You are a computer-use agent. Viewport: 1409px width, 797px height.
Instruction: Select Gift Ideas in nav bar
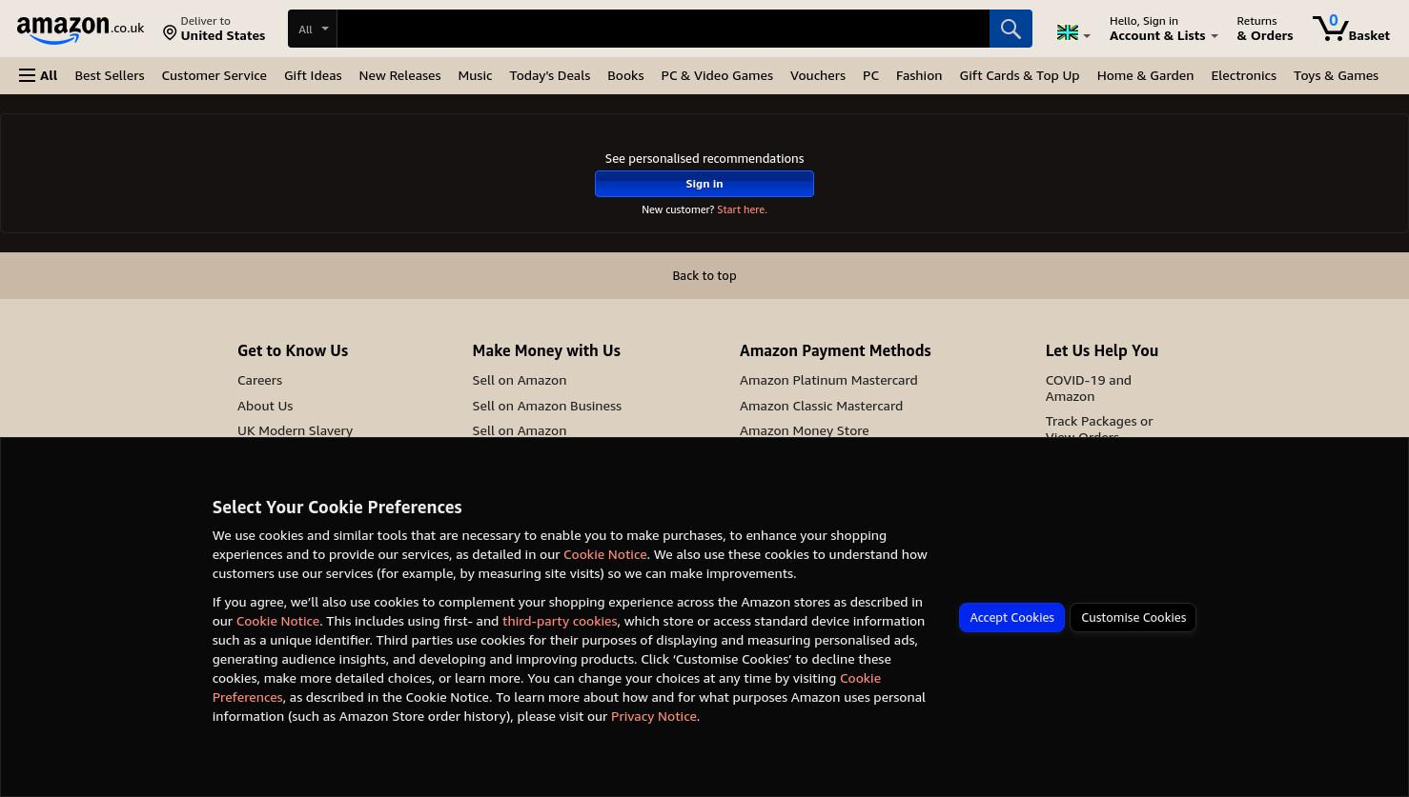tap(313, 75)
